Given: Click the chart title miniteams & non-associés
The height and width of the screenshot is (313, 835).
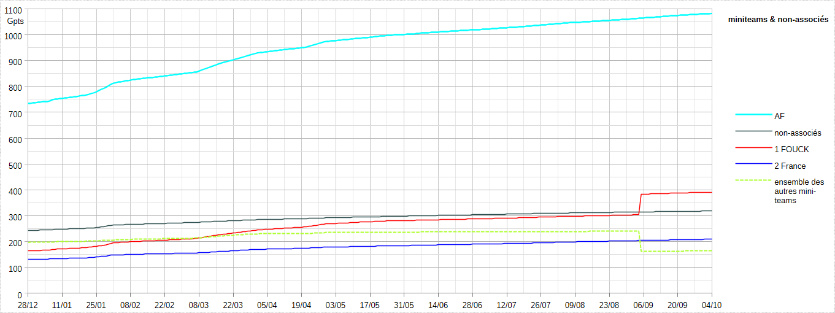Looking at the screenshot, I should tap(778, 20).
